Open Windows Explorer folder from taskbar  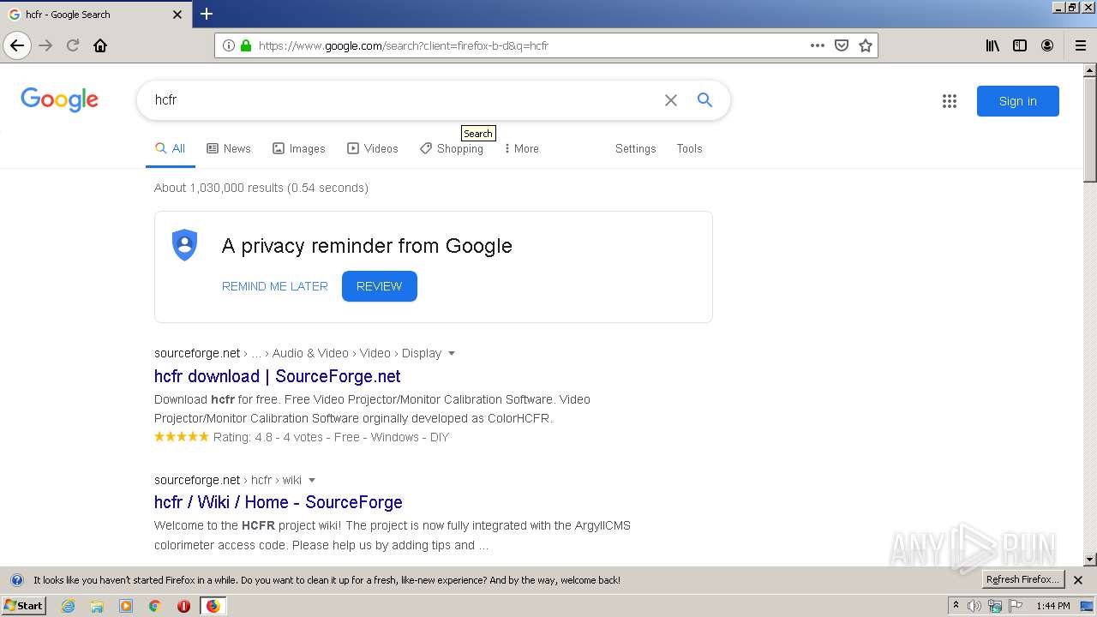click(x=97, y=606)
